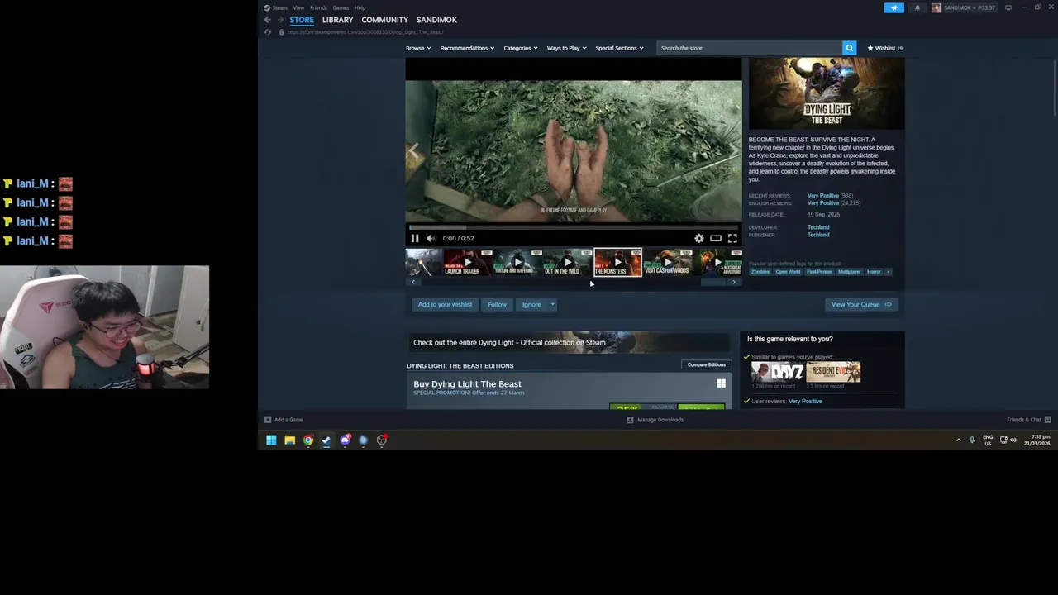Toggle theater mode on the video player
This screenshot has width=1058, height=595.
[x=716, y=238]
